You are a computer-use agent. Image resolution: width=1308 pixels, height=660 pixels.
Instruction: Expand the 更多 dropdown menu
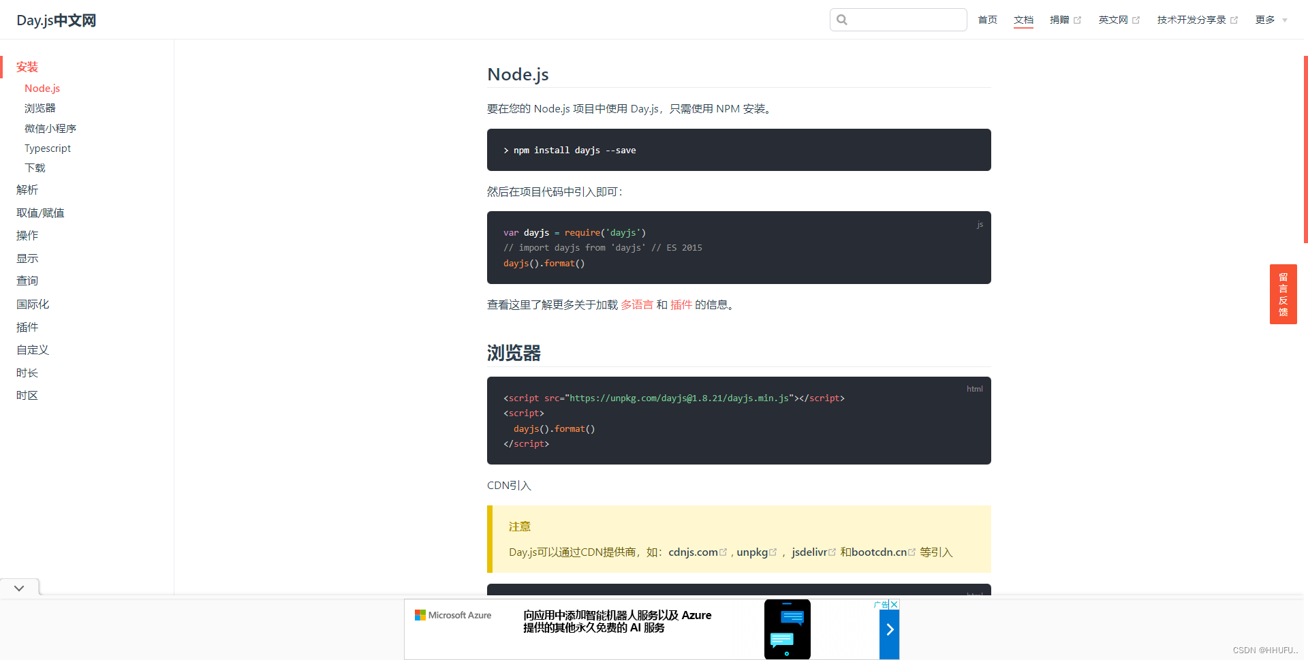click(x=1271, y=20)
